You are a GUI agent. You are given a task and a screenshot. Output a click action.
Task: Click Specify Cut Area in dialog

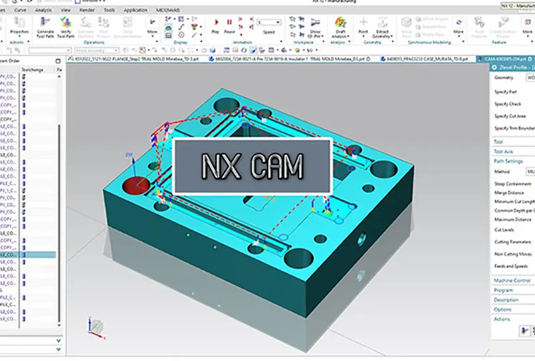510,116
